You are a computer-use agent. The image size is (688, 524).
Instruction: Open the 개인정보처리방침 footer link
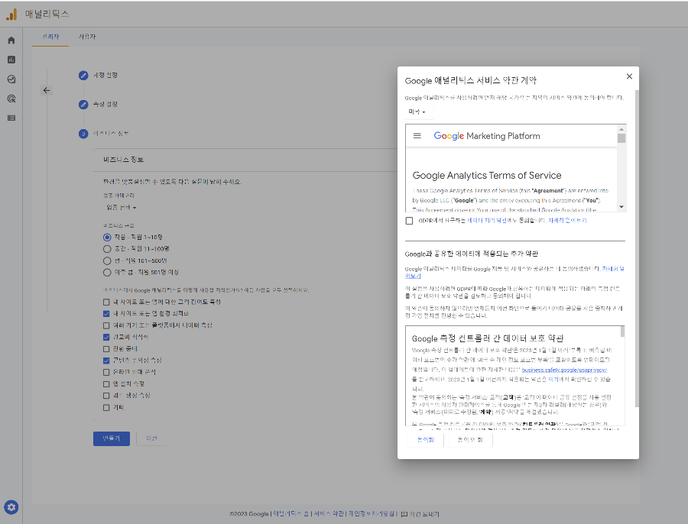[x=372, y=514]
